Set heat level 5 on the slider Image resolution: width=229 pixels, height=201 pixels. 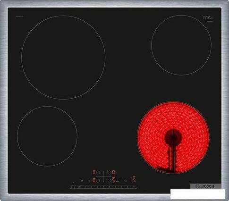click(110, 187)
